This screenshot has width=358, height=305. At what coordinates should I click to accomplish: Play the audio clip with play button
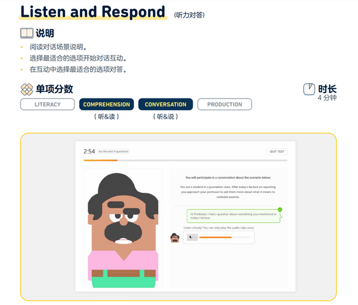[x=192, y=238]
